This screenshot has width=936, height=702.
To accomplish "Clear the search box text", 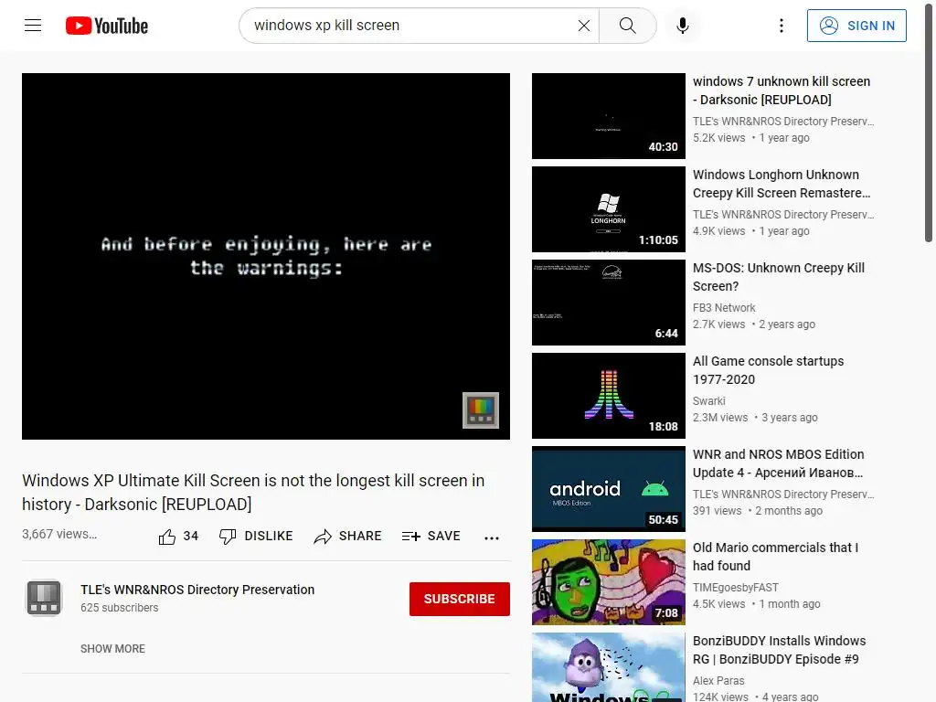I will click(584, 25).
